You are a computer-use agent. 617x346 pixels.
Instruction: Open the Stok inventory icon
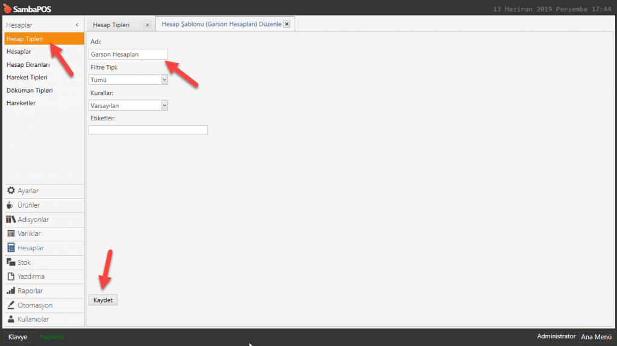click(x=11, y=262)
